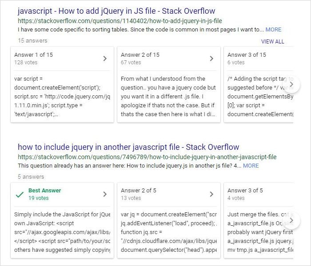Image resolution: width=311 pixels, height=266 pixels.
Task: Open 'how to include jquery in another javascript file' title
Action: pos(128,147)
